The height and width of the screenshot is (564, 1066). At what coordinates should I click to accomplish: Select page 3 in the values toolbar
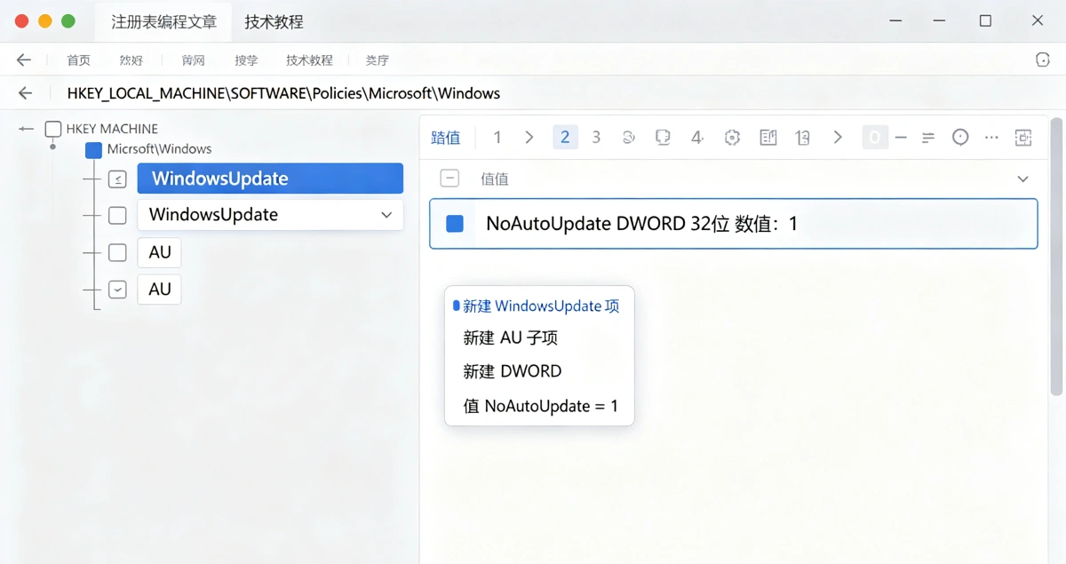pos(596,137)
